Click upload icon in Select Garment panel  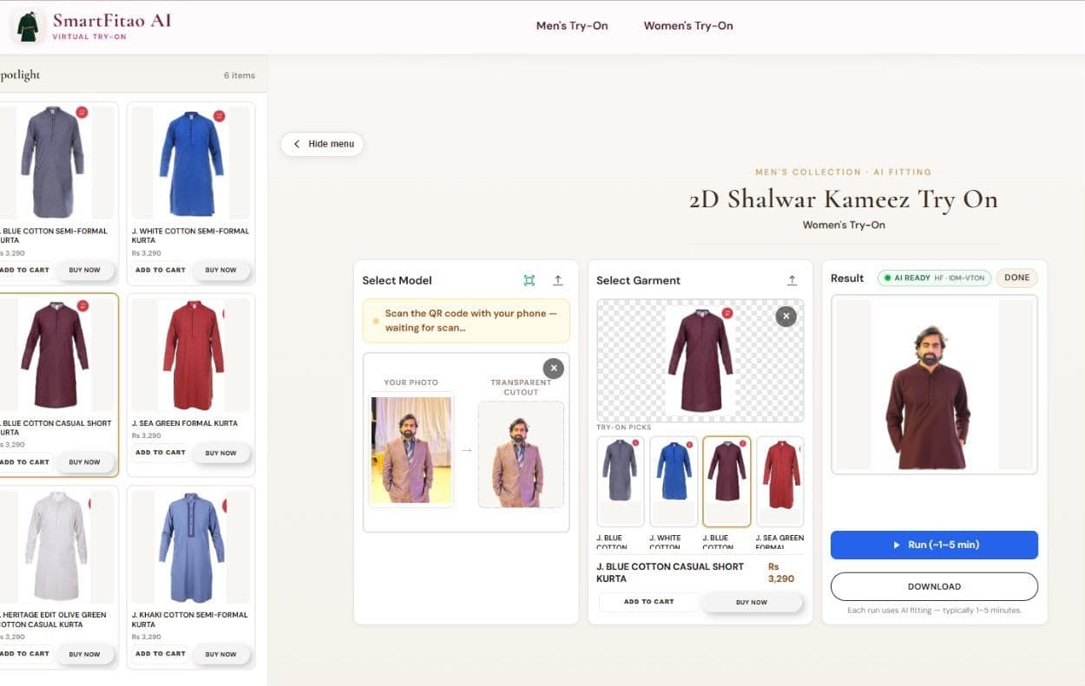coord(792,280)
